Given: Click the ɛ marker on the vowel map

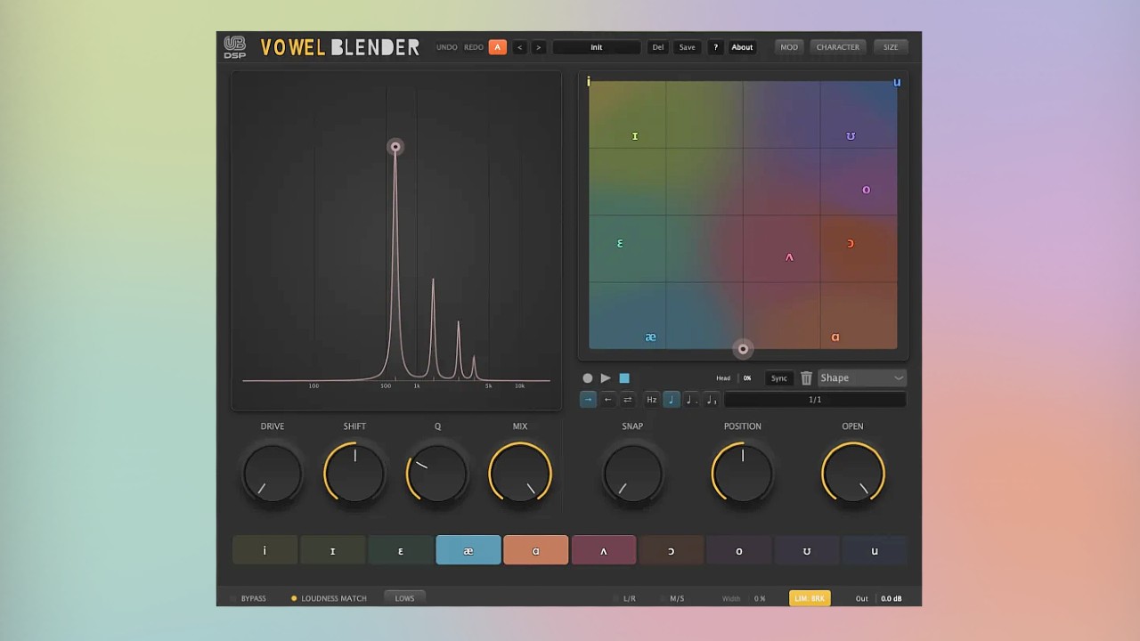Looking at the screenshot, I should point(620,243).
